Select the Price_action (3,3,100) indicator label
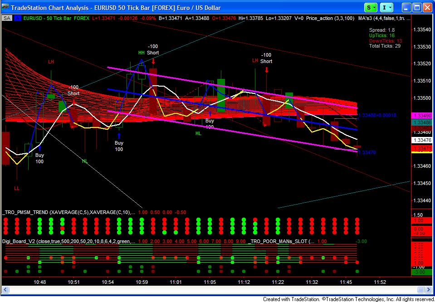 click(x=330, y=18)
